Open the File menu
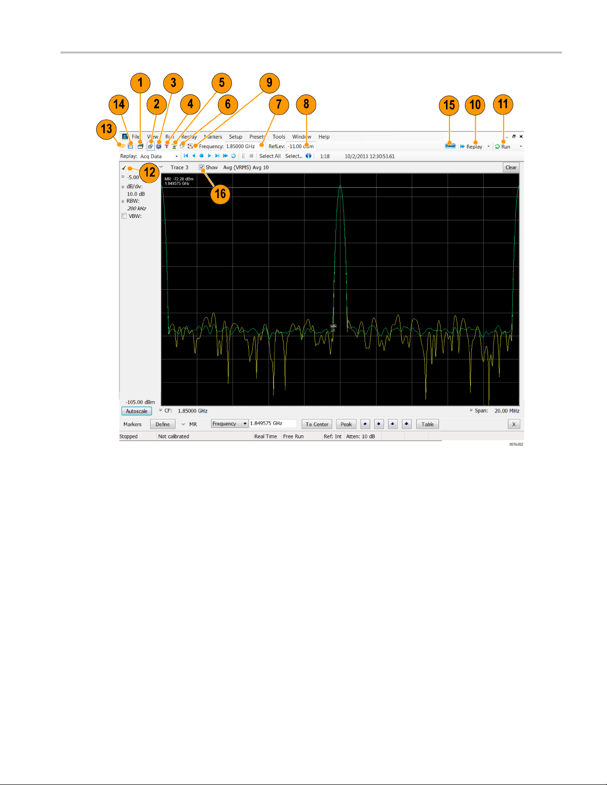Screen dimensions: 607x785 point(135,137)
